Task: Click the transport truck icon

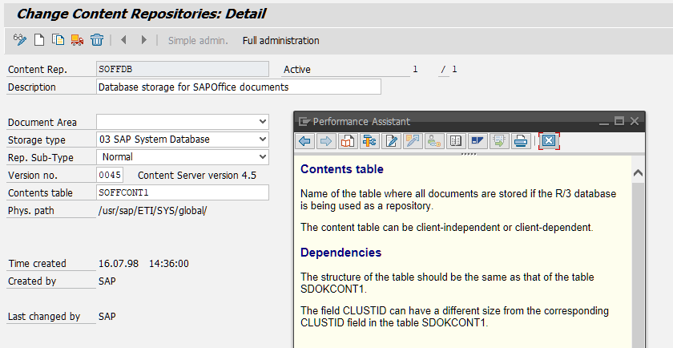Action: coord(77,40)
